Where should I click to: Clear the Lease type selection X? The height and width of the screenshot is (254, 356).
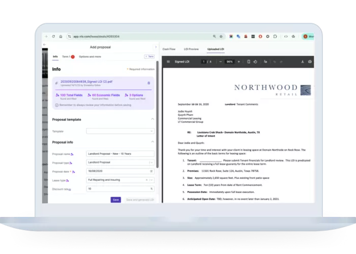(146, 180)
